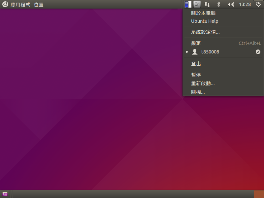Open the sound volume indicator

pyautogui.click(x=231, y=5)
